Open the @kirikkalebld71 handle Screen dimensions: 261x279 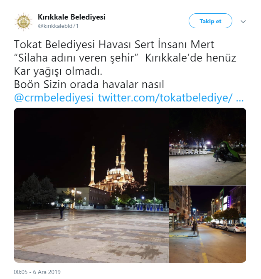pyautogui.click(x=58, y=26)
